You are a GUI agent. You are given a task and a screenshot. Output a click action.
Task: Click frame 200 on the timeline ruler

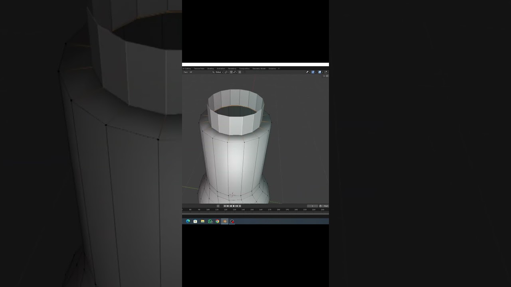point(296,210)
